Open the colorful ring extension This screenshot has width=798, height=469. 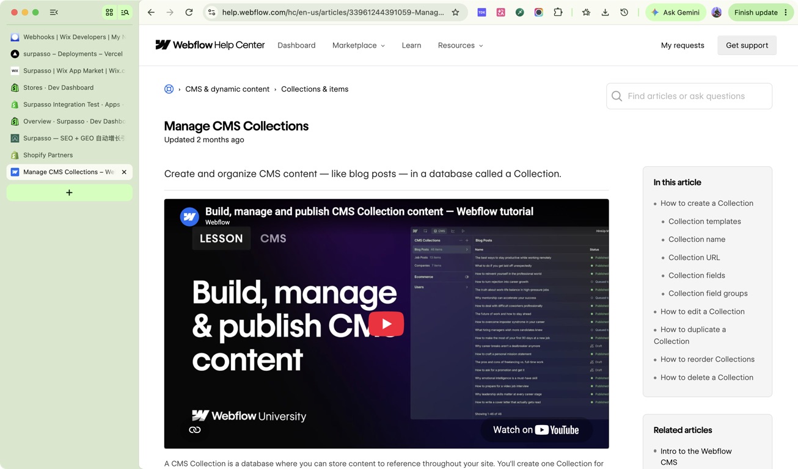(538, 12)
